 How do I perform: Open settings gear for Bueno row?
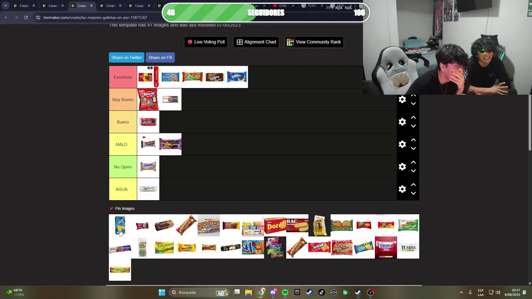[402, 122]
